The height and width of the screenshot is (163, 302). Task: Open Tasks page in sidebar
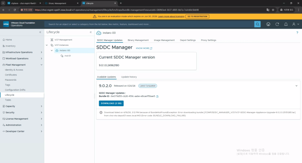click(8, 100)
